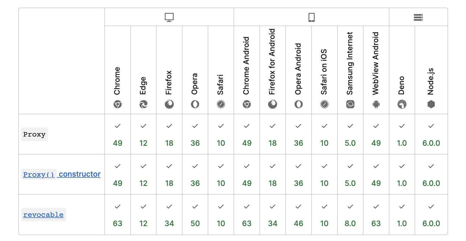Click the WebView Android robot icon
Screen dimensions: 466x241
(x=376, y=104)
